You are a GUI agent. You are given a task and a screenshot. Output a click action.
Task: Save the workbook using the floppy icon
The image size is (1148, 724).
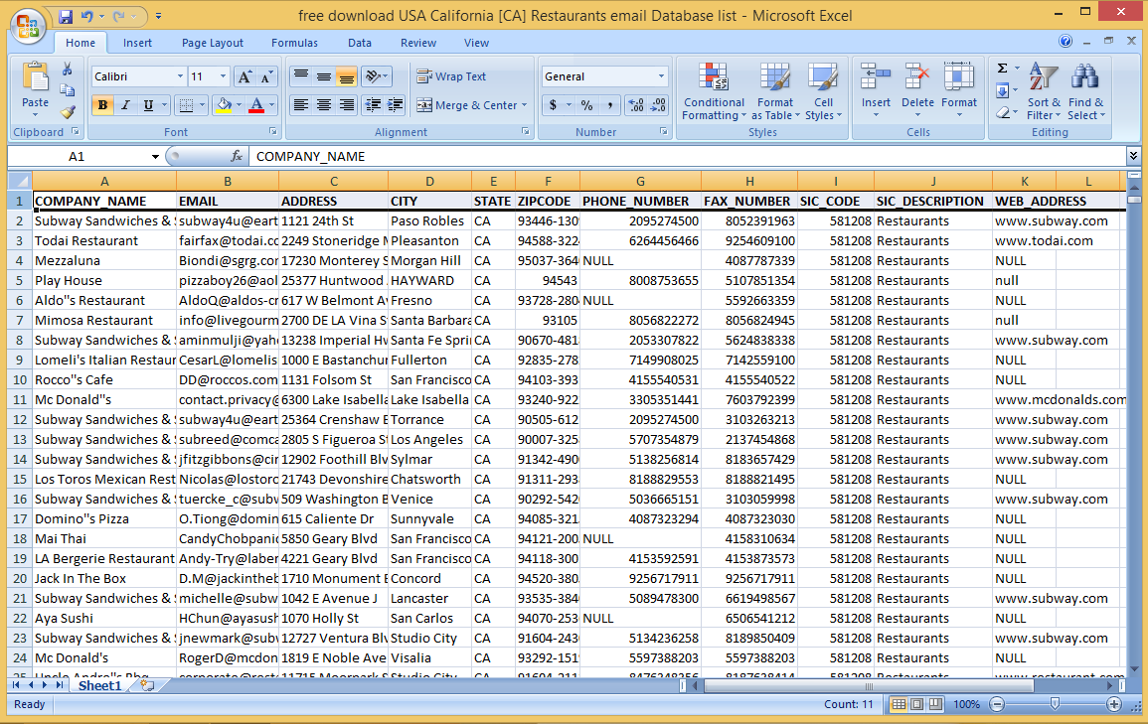[x=66, y=16]
